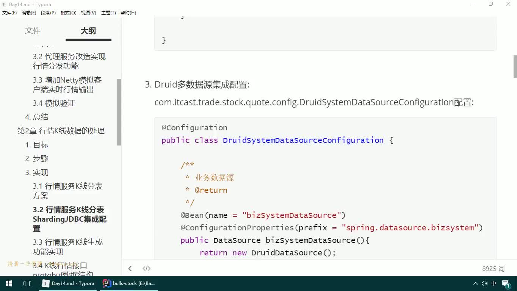Click the heading text Druid多数据源集成配置
The image size is (517, 291).
click(202, 85)
